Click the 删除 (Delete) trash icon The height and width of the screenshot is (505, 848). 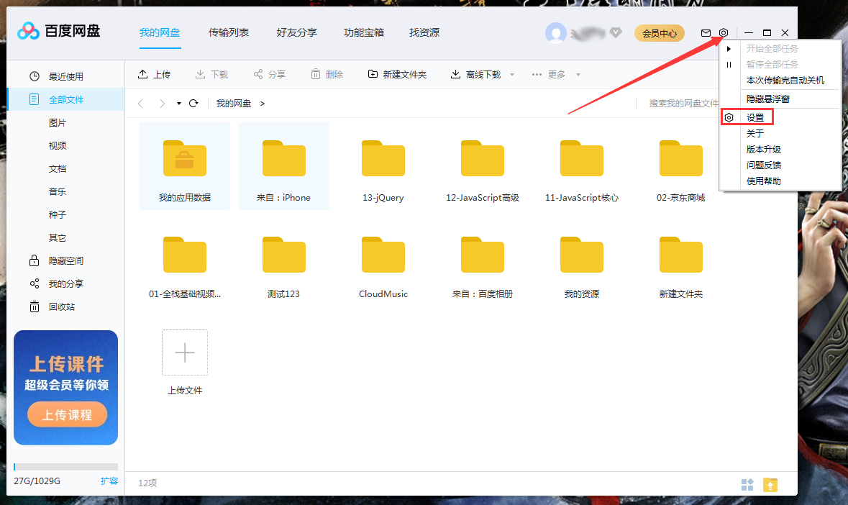tap(314, 73)
